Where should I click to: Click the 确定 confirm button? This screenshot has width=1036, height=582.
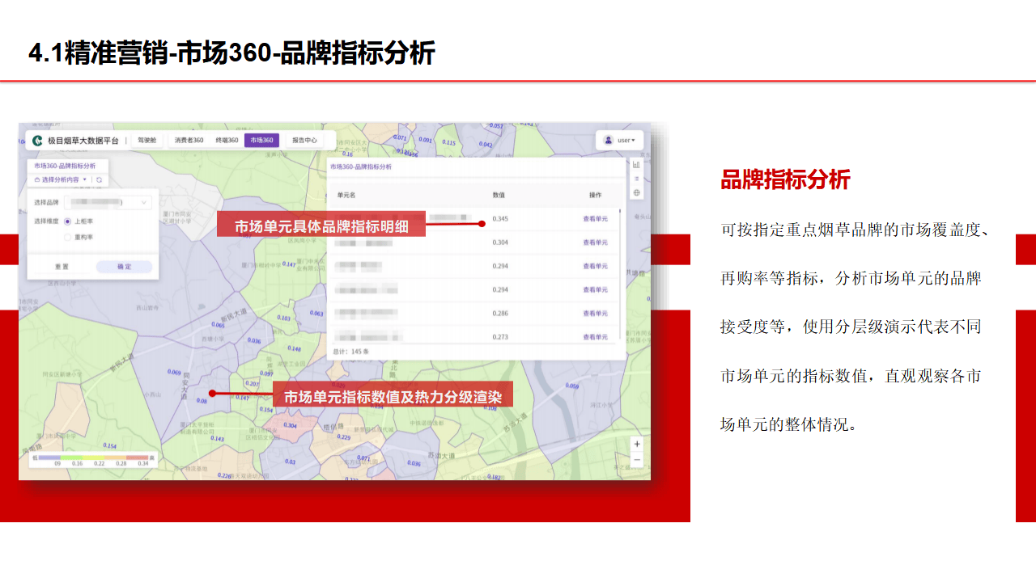click(124, 266)
